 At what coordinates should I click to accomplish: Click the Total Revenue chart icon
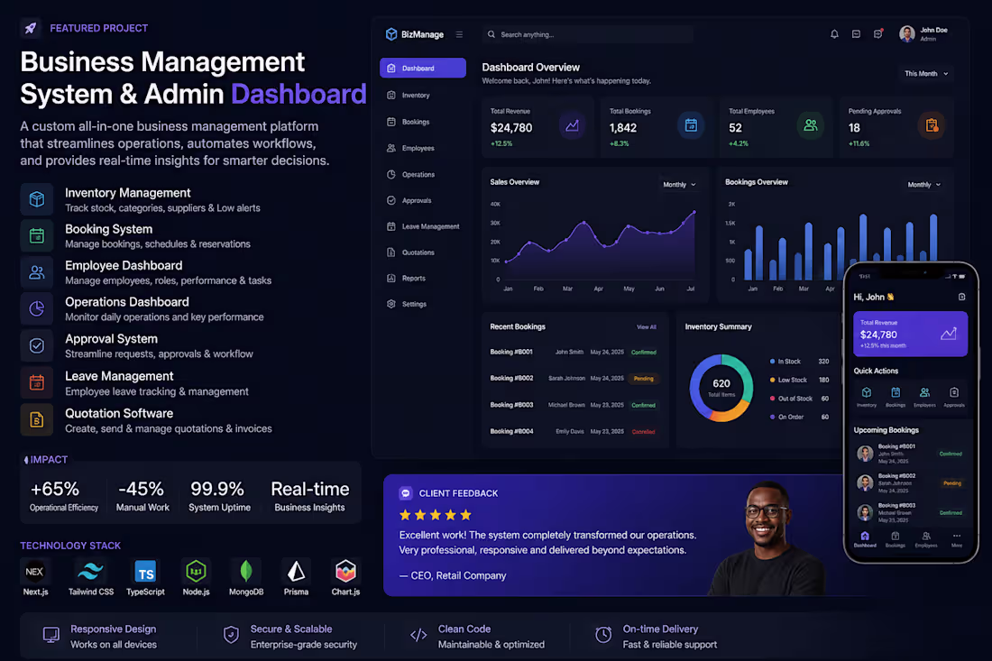click(x=572, y=126)
